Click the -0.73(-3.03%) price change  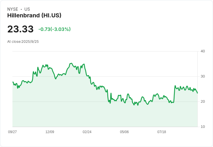(54, 29)
